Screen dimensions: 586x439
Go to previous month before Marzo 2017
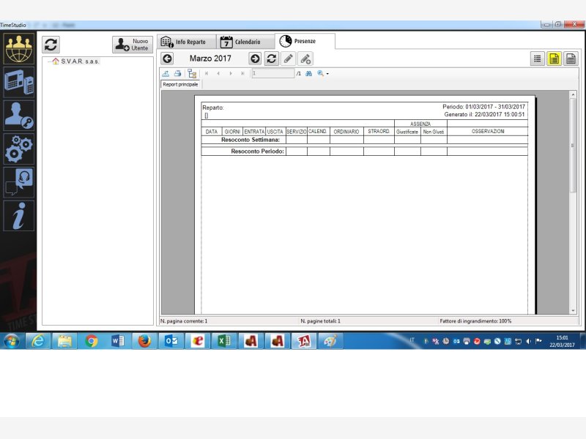coord(168,59)
